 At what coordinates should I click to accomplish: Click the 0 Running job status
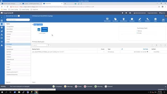[x=98, y=86]
